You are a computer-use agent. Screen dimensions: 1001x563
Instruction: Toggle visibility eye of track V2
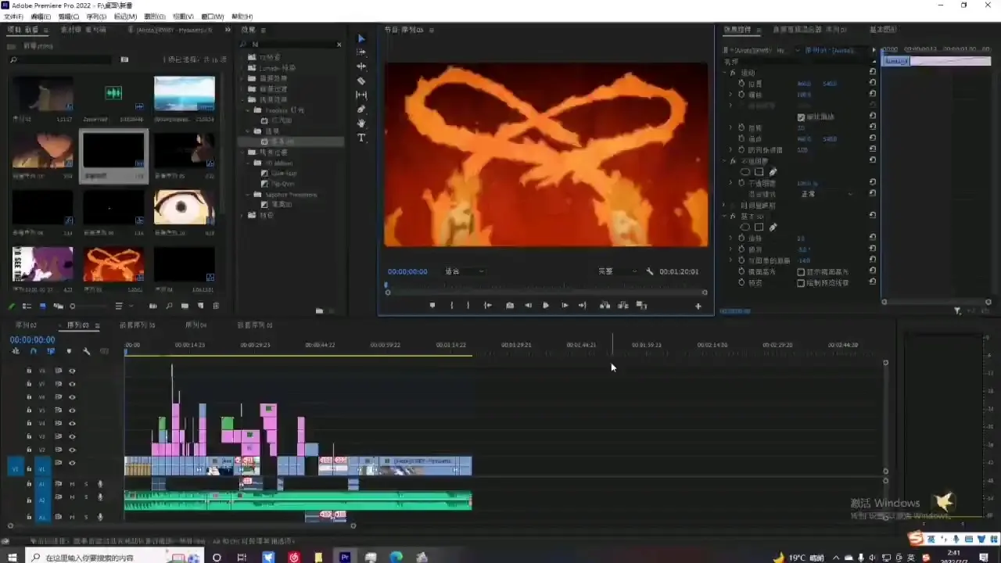(x=72, y=450)
